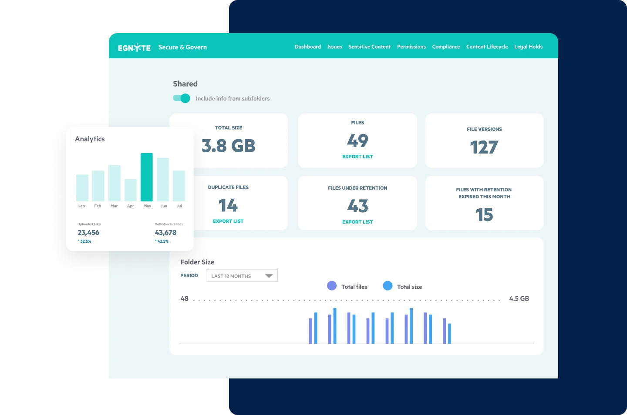This screenshot has height=415, width=627.
Task: Select the Compliance menu item
Action: [445, 47]
